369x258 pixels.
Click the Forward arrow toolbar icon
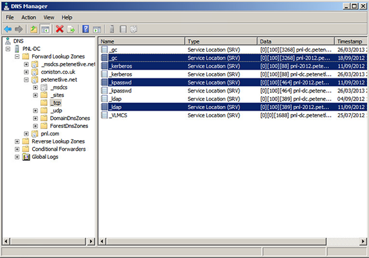(x=19, y=29)
